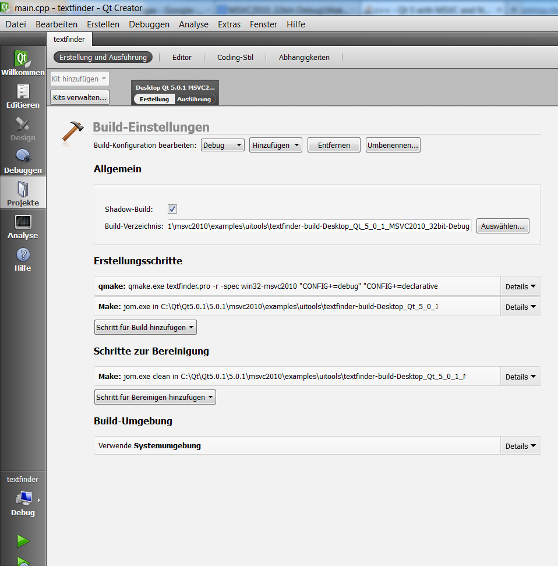
Task: Switch to Debuggen mode
Action: tap(23, 162)
